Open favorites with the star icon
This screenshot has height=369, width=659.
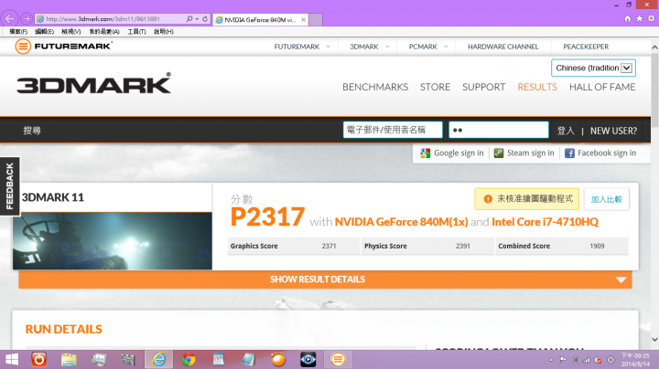click(639, 18)
